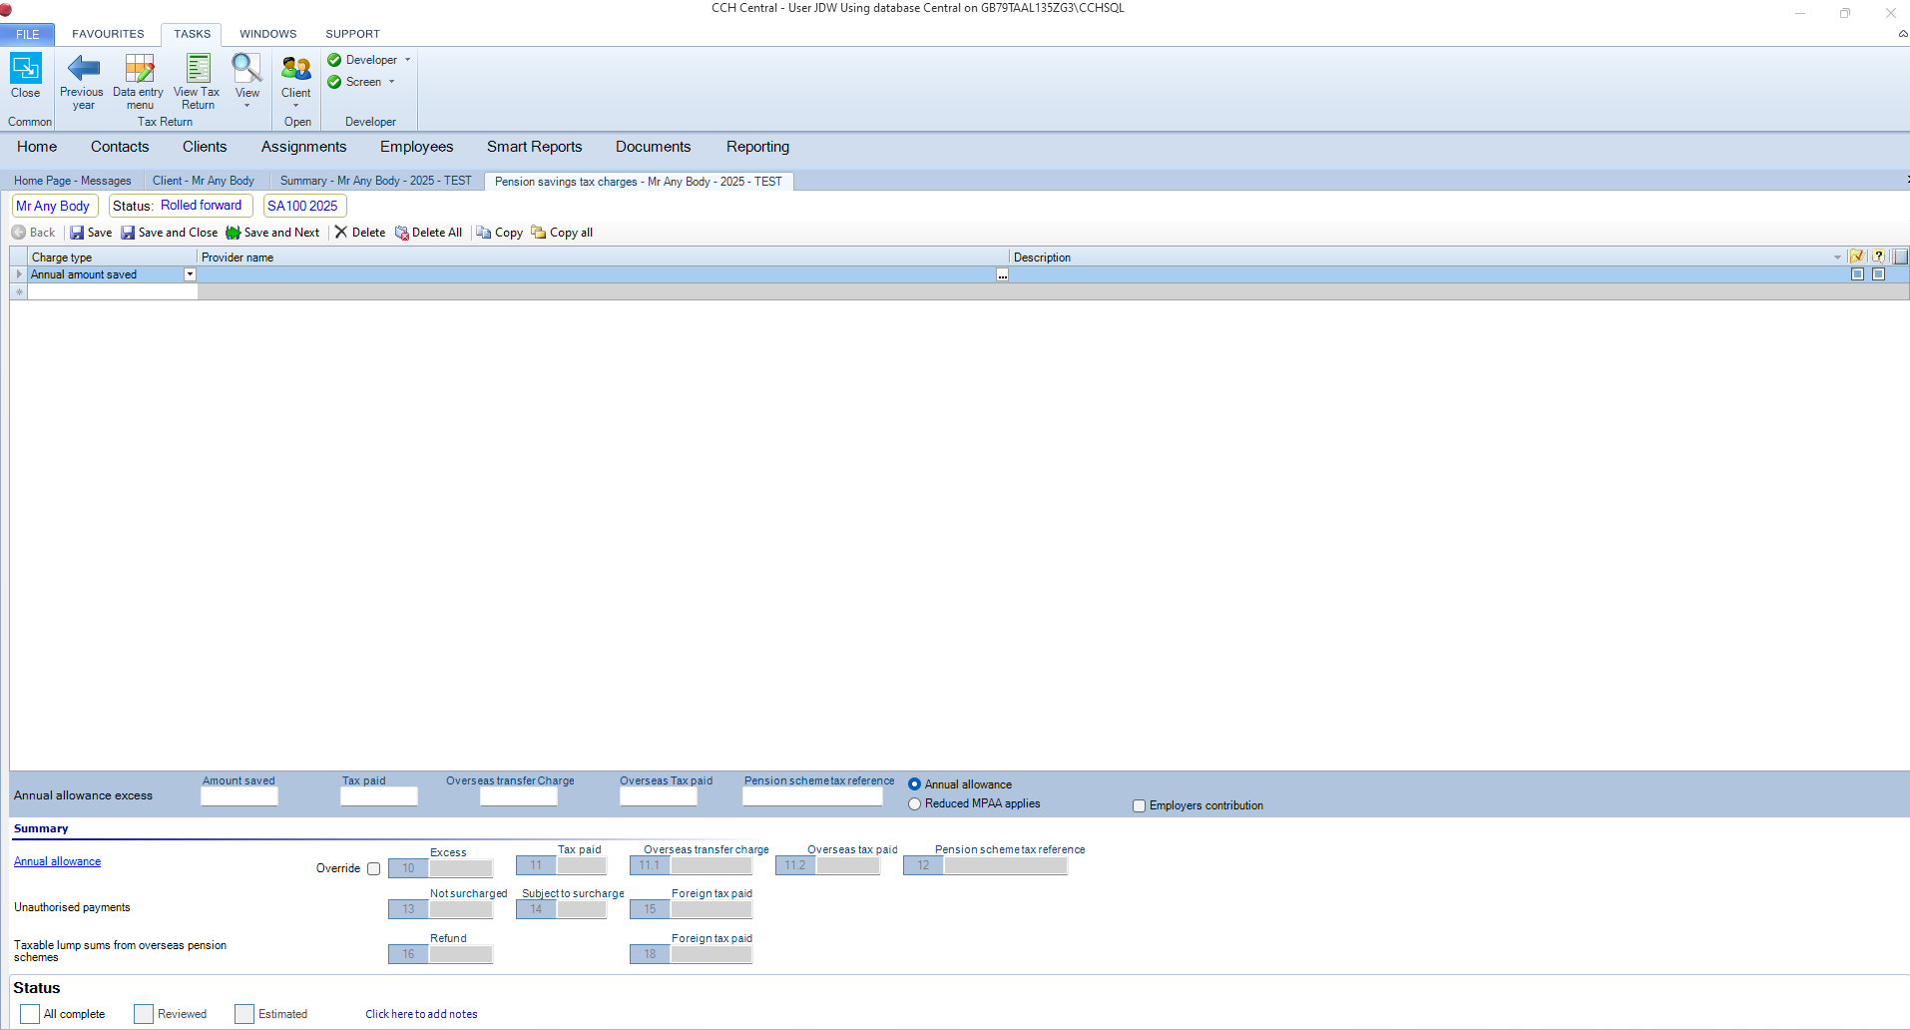1910x1030 pixels.
Task: Tick the Employers contribution checkbox
Action: click(1139, 805)
